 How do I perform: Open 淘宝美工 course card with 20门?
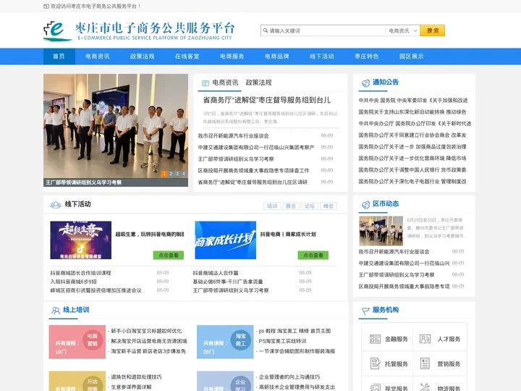tap(225, 342)
